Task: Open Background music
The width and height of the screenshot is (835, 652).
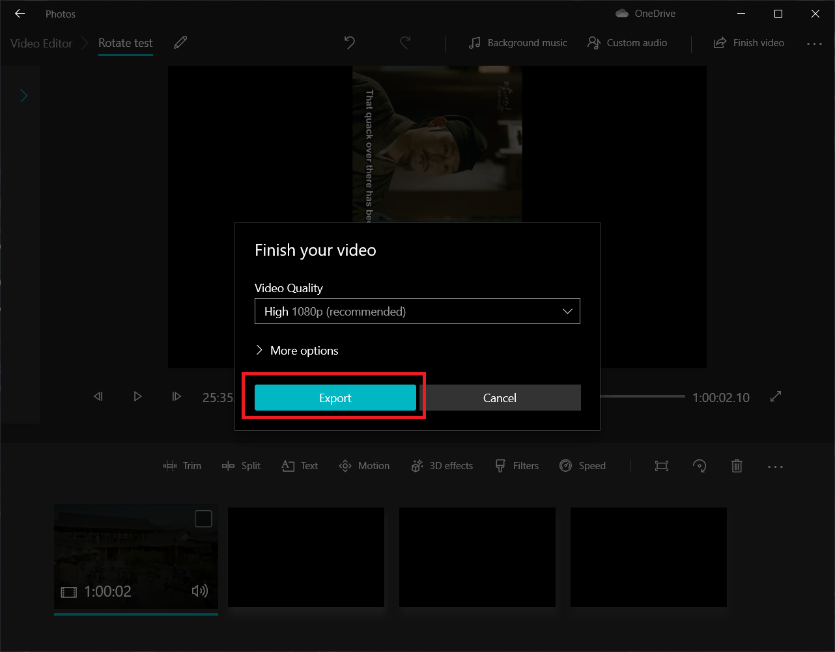Action: [518, 43]
